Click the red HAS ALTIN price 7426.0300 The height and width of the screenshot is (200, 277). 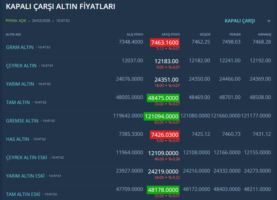(164, 135)
